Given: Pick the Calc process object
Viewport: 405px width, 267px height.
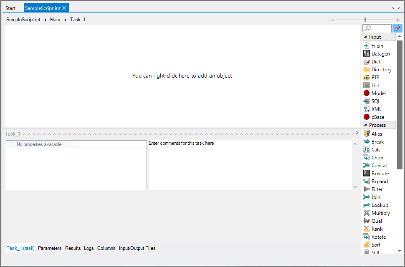Looking at the screenshot, I should pos(376,149).
